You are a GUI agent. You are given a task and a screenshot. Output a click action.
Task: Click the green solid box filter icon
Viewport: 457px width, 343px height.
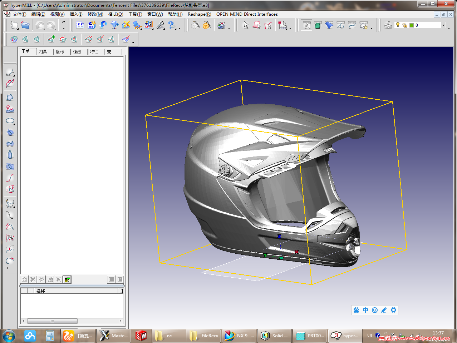click(318, 25)
